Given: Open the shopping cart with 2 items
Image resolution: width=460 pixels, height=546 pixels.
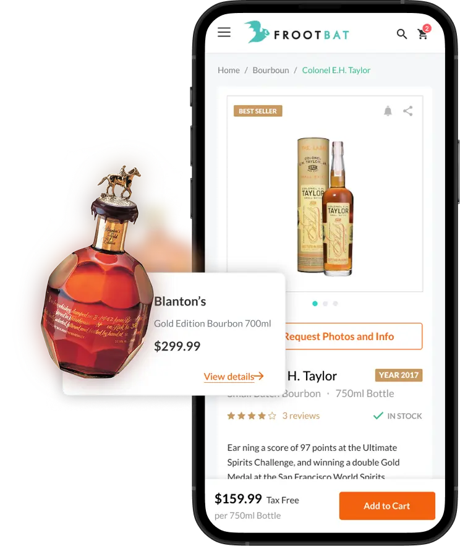Looking at the screenshot, I should (424, 32).
